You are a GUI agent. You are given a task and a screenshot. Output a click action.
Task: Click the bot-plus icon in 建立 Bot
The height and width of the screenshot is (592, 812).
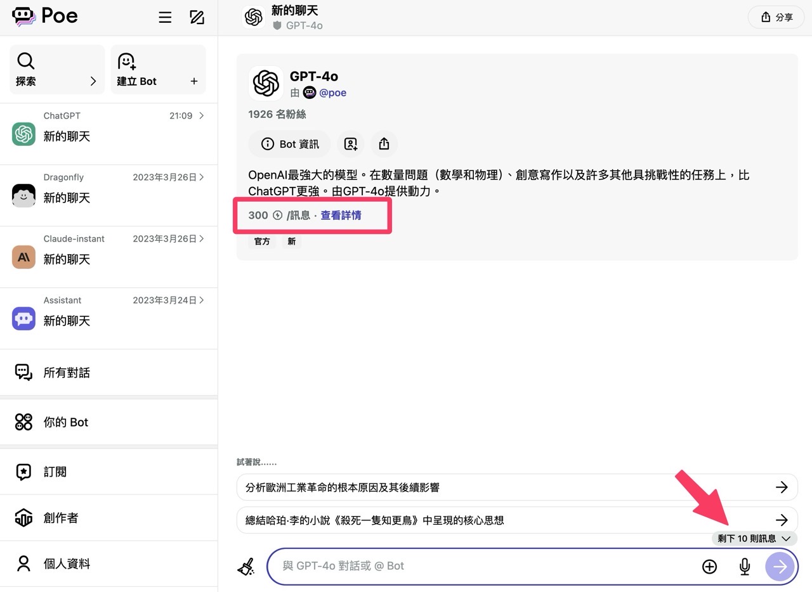tap(127, 61)
